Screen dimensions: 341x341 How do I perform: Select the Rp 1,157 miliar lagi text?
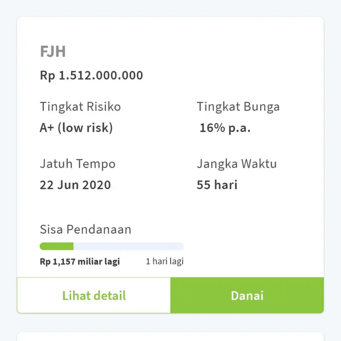click(x=79, y=262)
